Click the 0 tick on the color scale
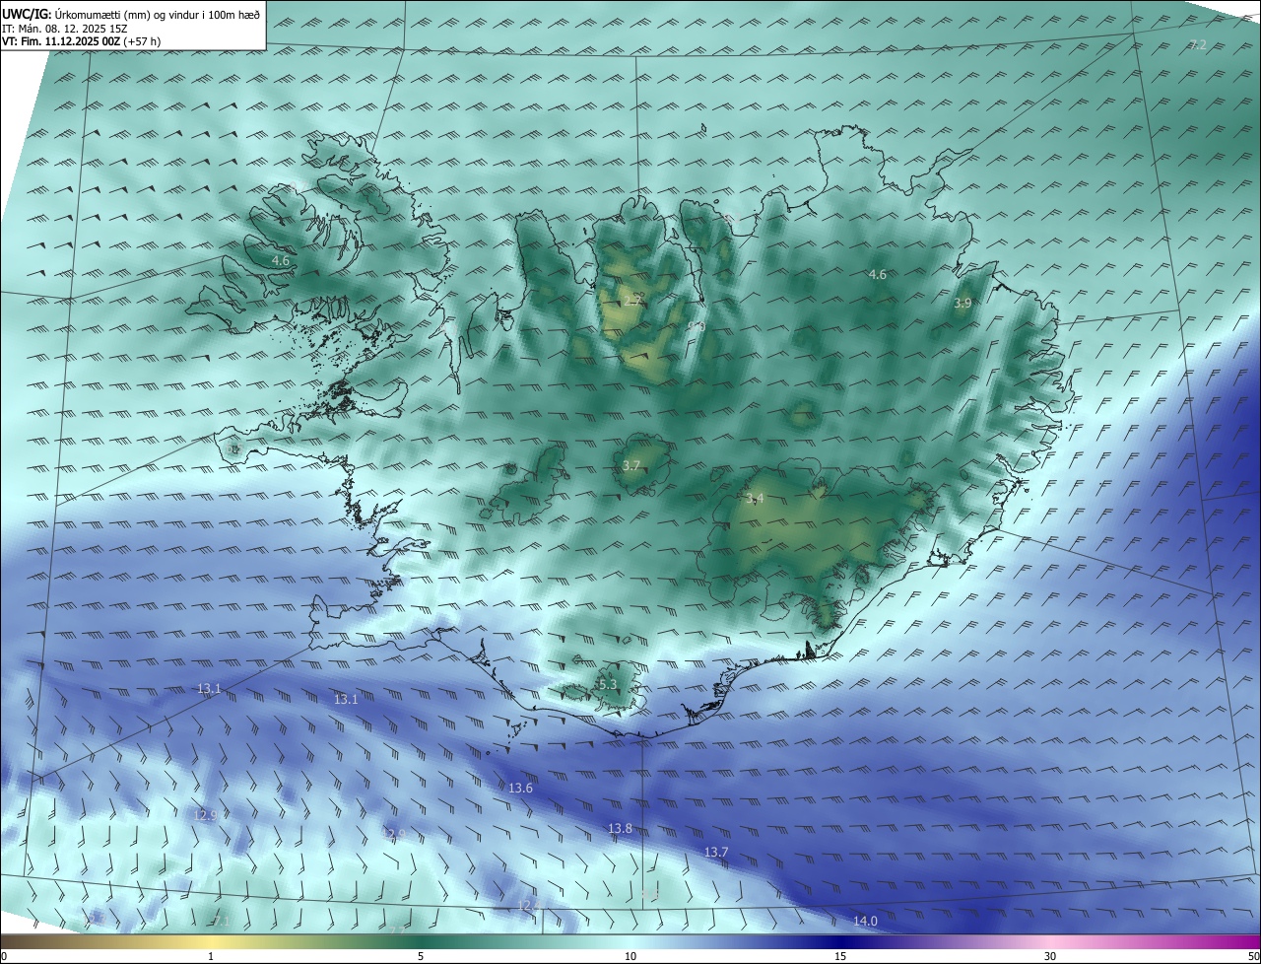The image size is (1261, 964). pyautogui.click(x=3, y=956)
